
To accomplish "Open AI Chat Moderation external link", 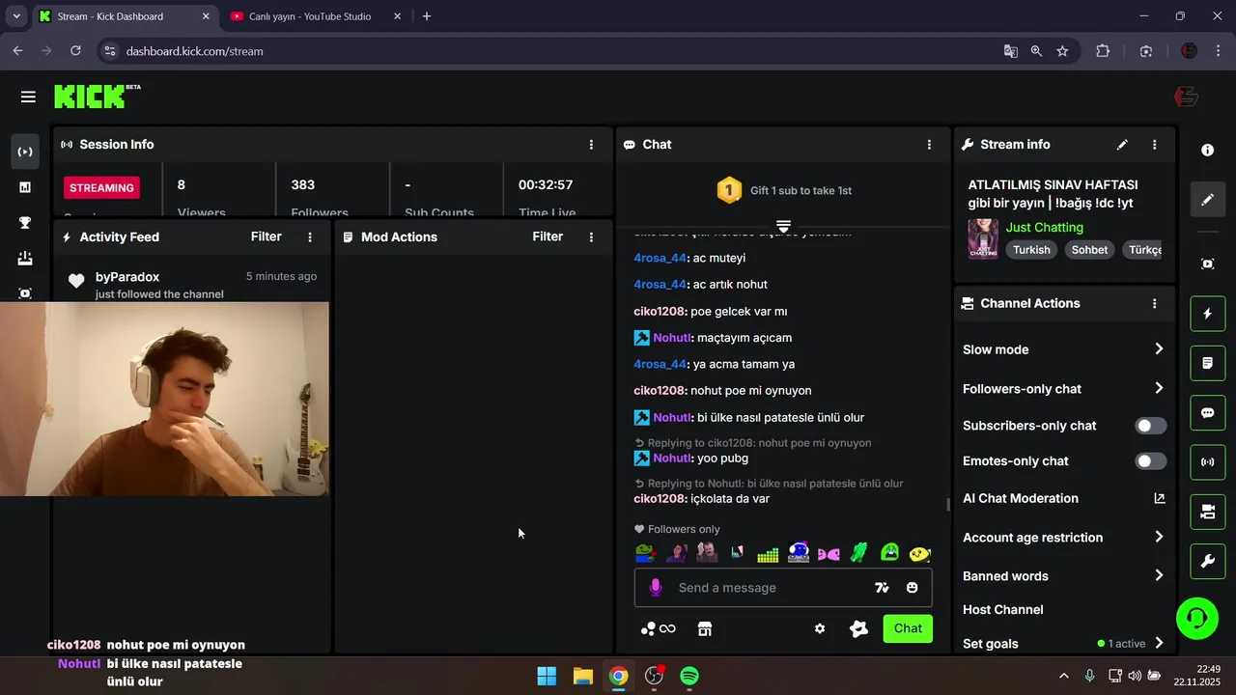I will [x=1160, y=498].
